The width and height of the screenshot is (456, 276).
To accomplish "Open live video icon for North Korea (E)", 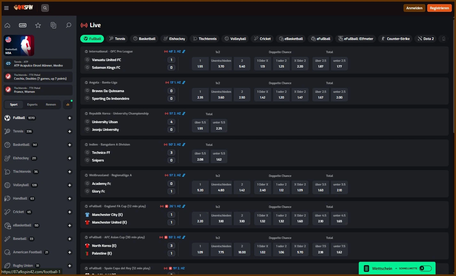I will point(166,237).
